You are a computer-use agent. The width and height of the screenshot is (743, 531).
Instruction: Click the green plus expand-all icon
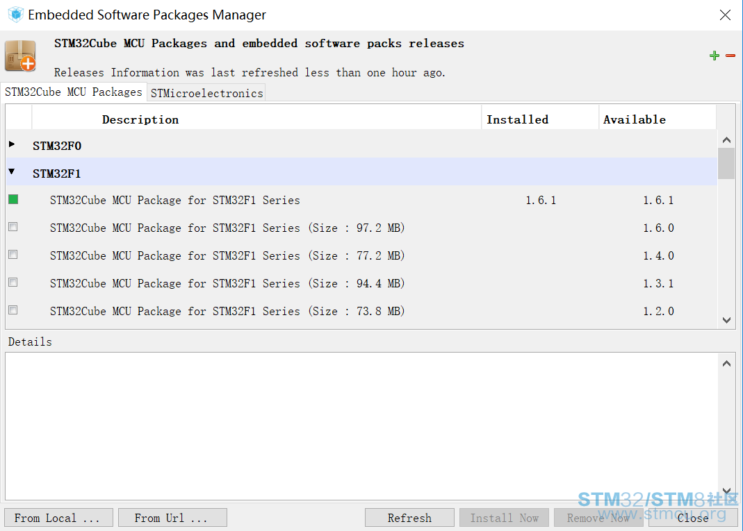pos(715,56)
